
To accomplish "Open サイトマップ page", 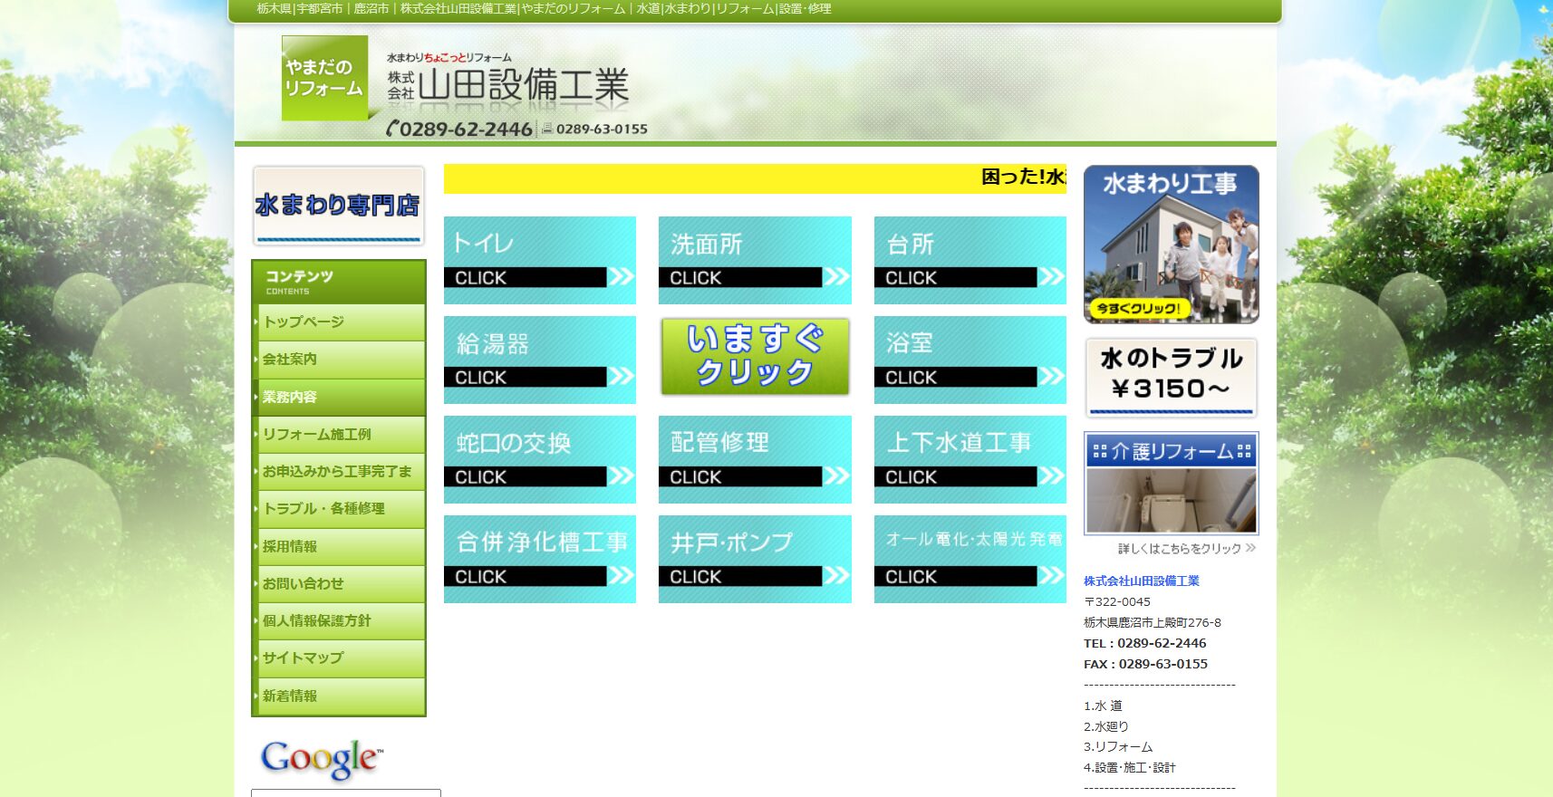I will coord(339,658).
